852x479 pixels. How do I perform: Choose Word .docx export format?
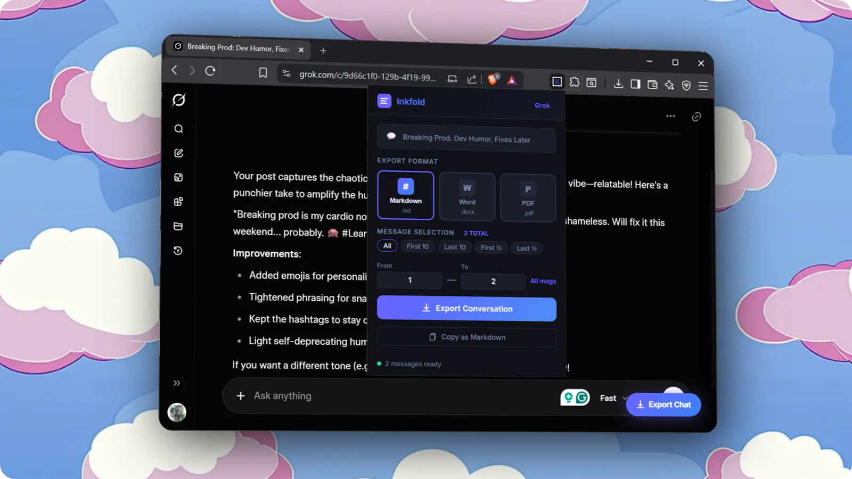[x=467, y=197]
